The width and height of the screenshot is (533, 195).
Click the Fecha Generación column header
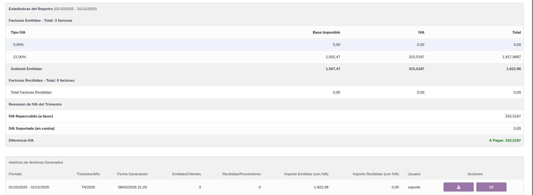[x=132, y=174]
